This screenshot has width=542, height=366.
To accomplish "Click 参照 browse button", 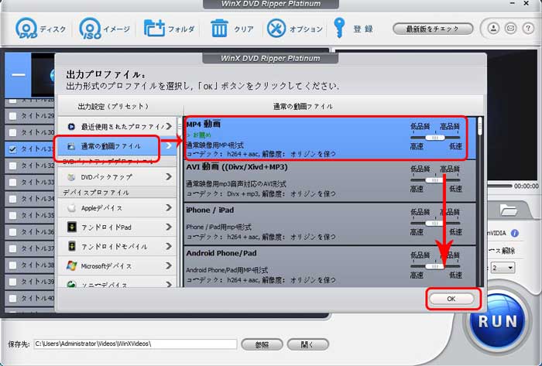I will pyautogui.click(x=262, y=344).
